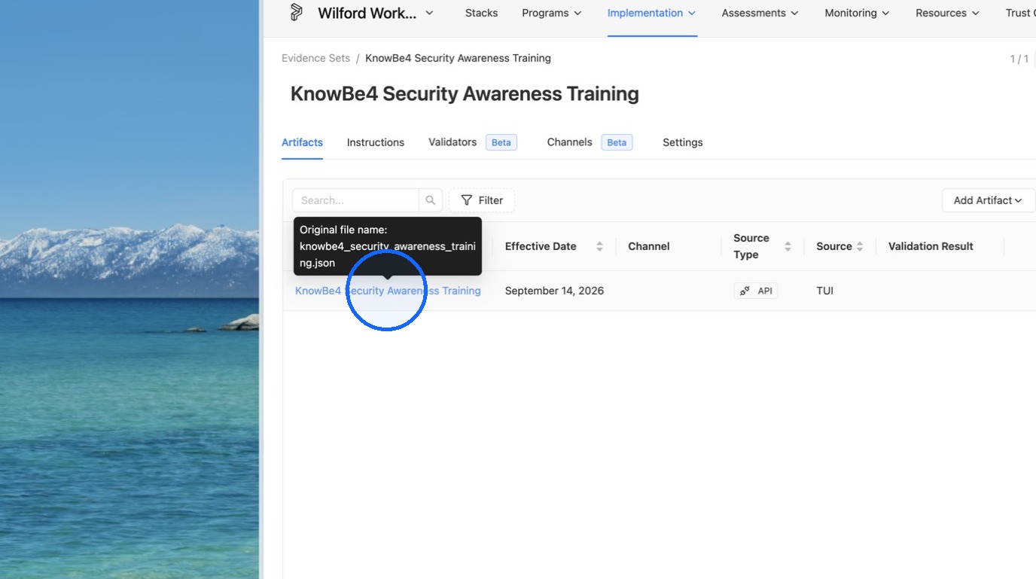Image resolution: width=1036 pixels, height=579 pixels.
Task: Expand the Assessments navigation dropdown
Action: [x=760, y=13]
